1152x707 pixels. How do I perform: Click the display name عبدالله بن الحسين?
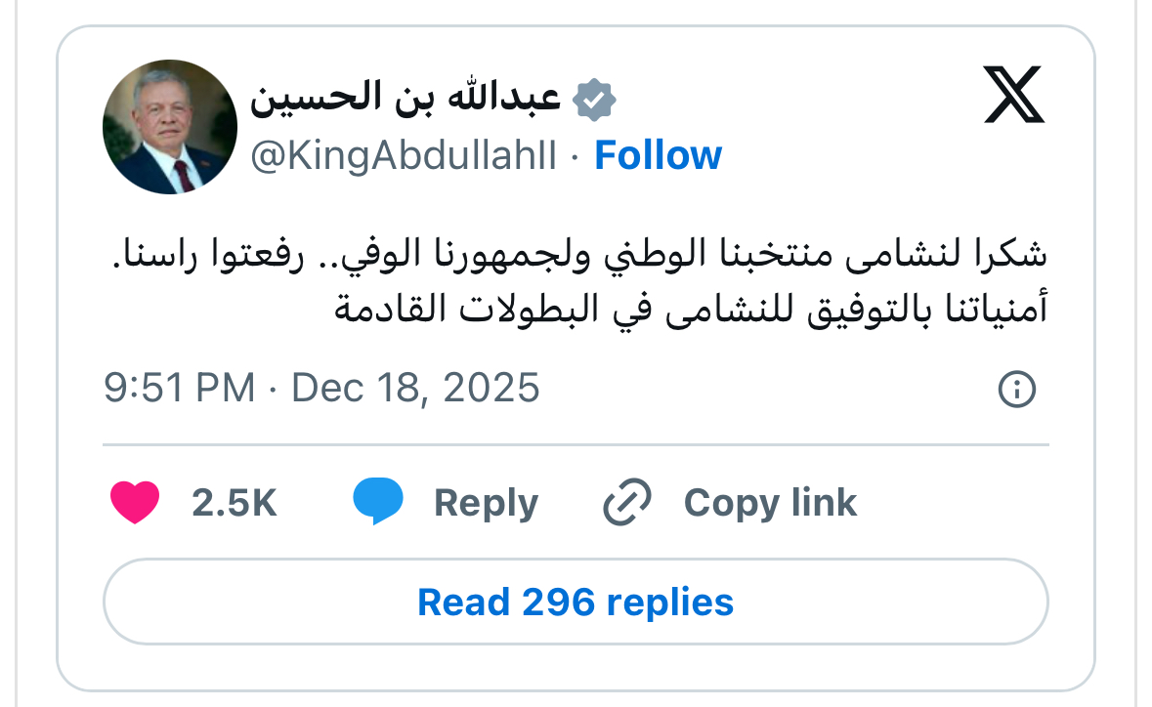(x=405, y=100)
